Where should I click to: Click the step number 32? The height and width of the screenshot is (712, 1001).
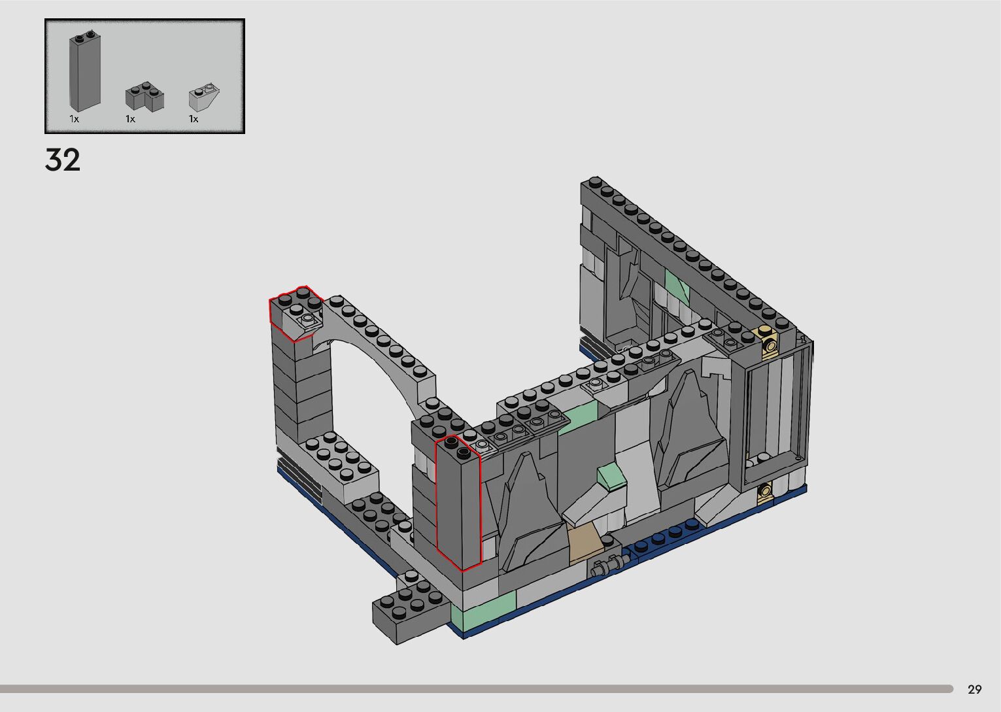tap(63, 160)
